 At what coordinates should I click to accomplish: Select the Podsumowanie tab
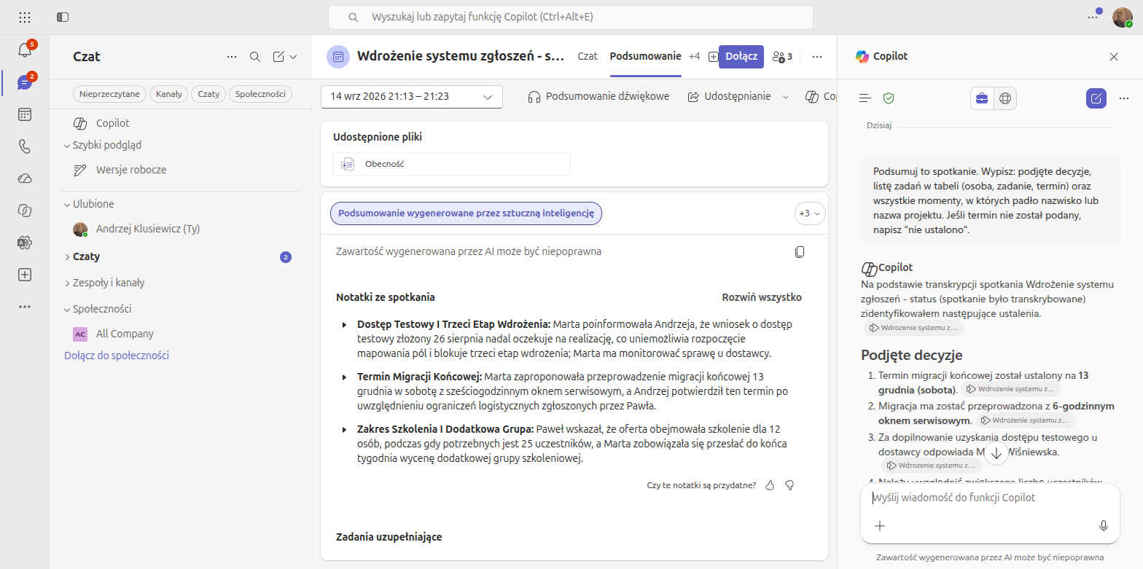[x=646, y=56]
